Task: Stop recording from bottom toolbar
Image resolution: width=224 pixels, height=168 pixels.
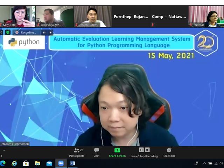Action: pos(147,150)
